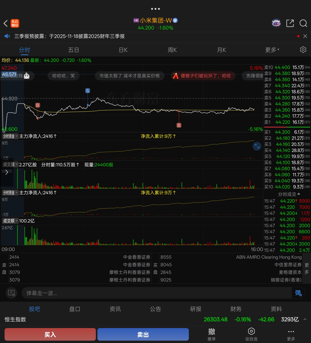Switch to the 周K tab
The width and height of the screenshot is (311, 343).
[x=172, y=50]
